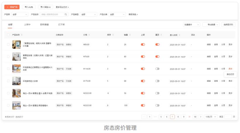
Task: Open thumbnail of the ¥79.00 room
Action: tap(16, 56)
